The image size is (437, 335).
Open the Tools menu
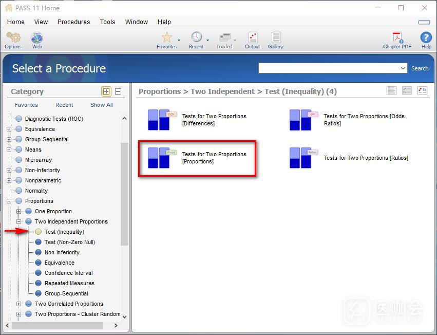pyautogui.click(x=107, y=22)
